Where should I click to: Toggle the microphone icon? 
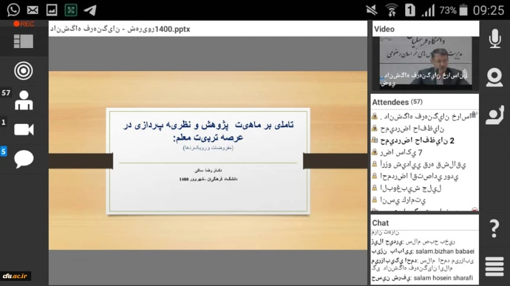click(495, 38)
